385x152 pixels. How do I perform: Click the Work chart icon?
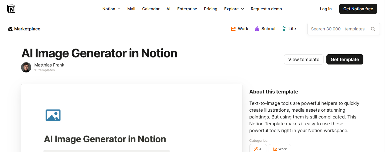click(x=233, y=29)
